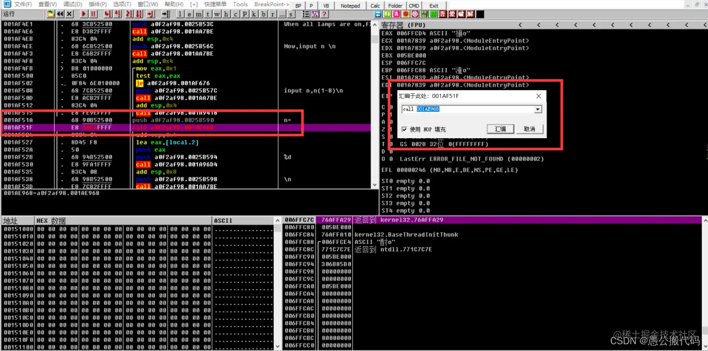Image resolution: width=708 pixels, height=351 pixels.
Task: Click the red '吾' plugin icon
Action: tap(443, 14)
